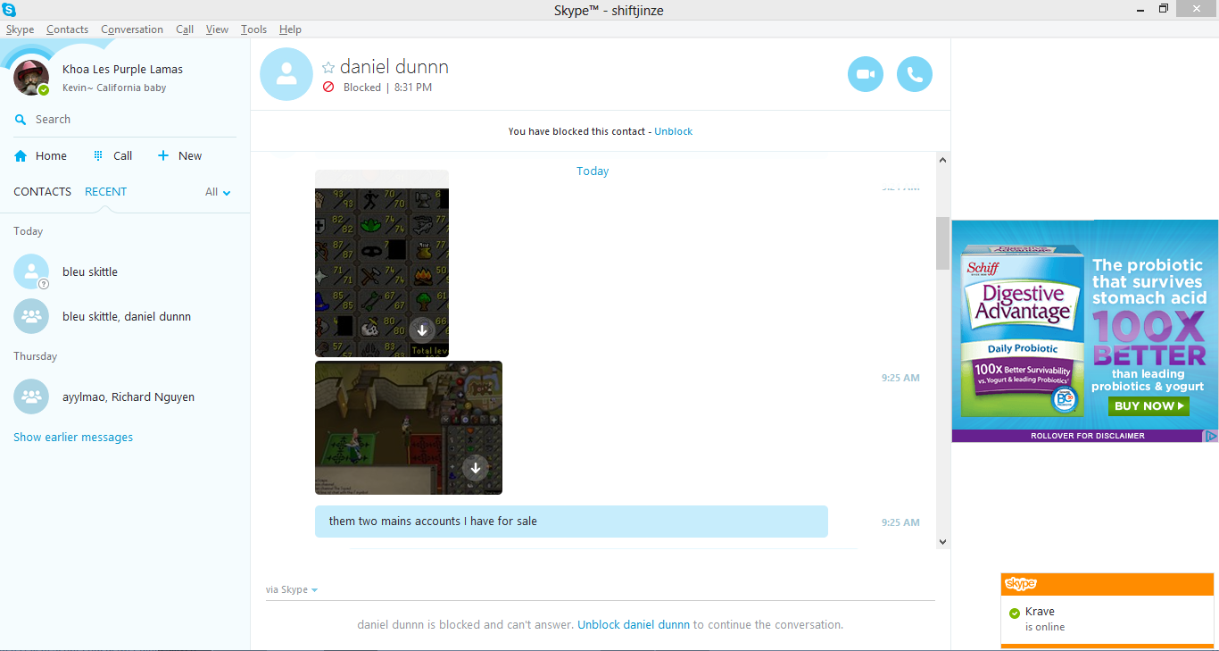The height and width of the screenshot is (651, 1219).
Task: Open Khoa Les Purple Lamas profile name
Action: [122, 70]
